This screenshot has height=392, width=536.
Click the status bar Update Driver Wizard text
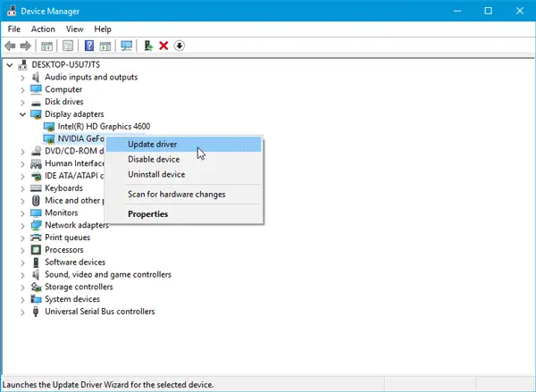point(108,385)
